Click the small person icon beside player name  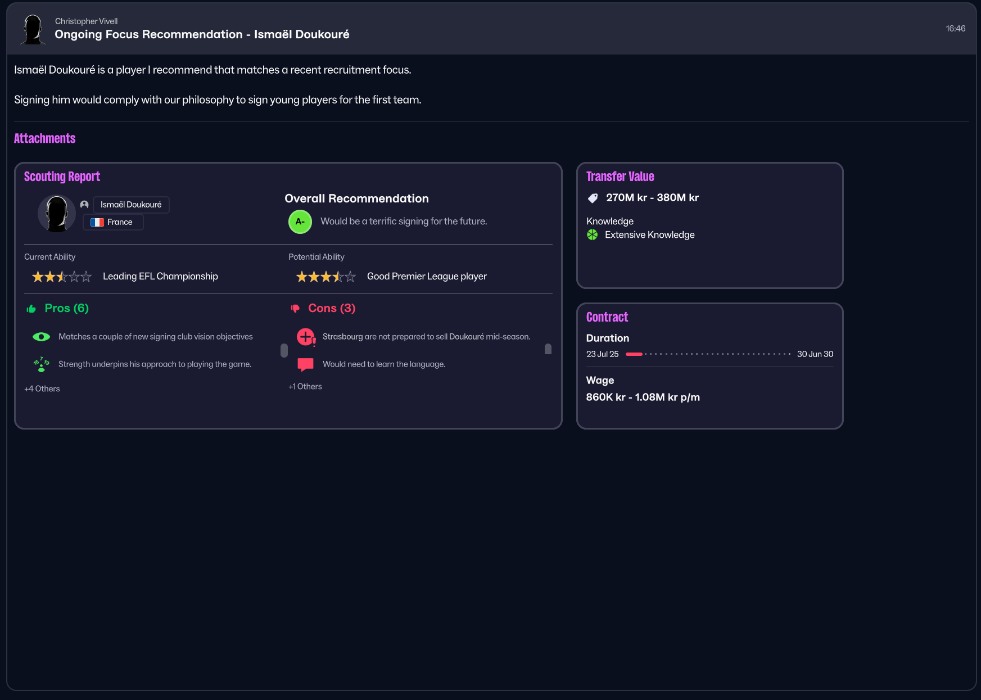(84, 205)
